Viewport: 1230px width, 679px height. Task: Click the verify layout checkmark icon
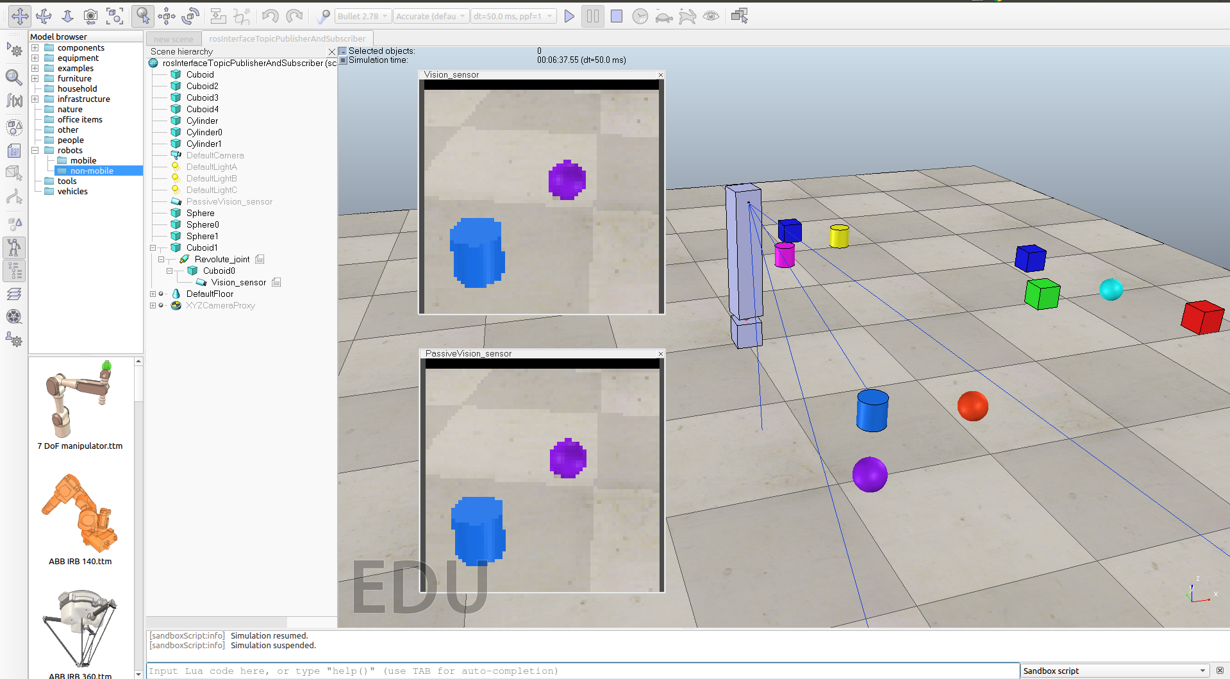click(x=323, y=16)
